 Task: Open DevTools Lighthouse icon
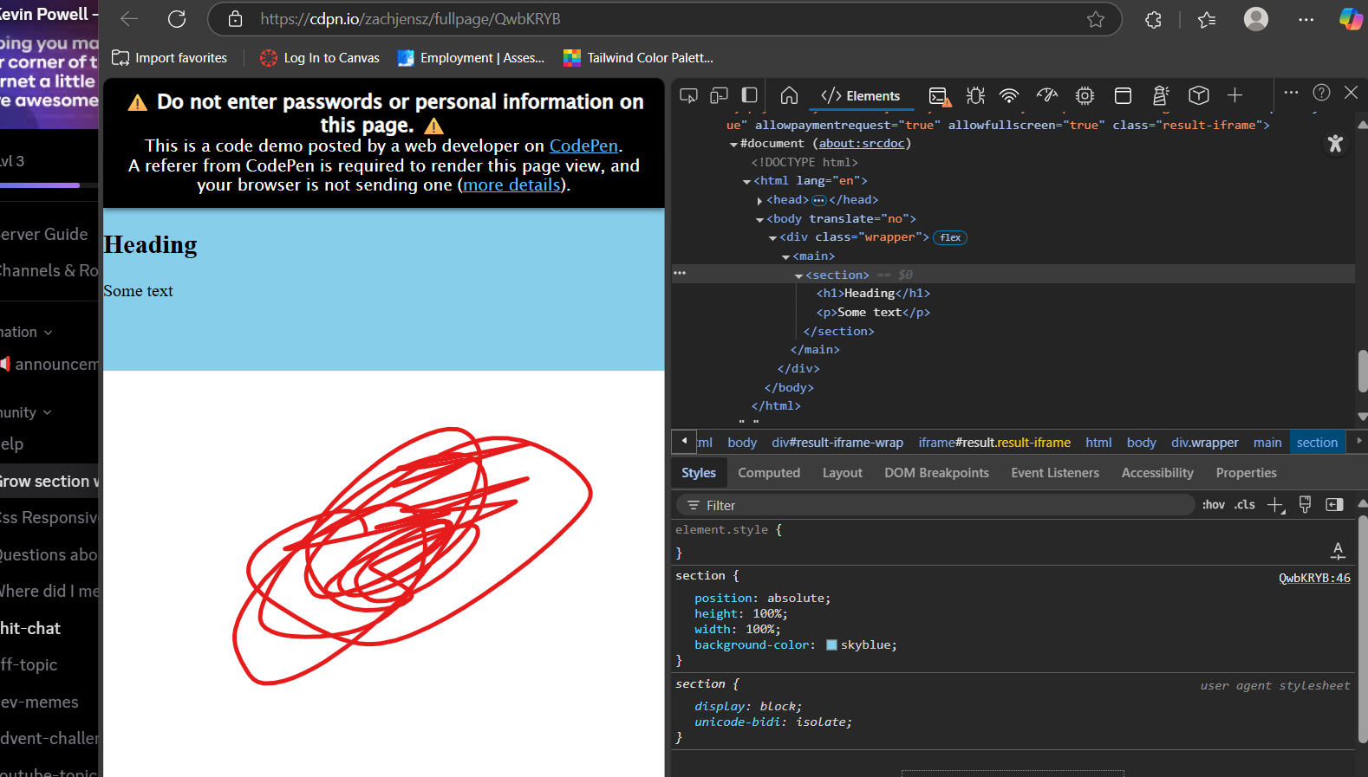point(1161,95)
